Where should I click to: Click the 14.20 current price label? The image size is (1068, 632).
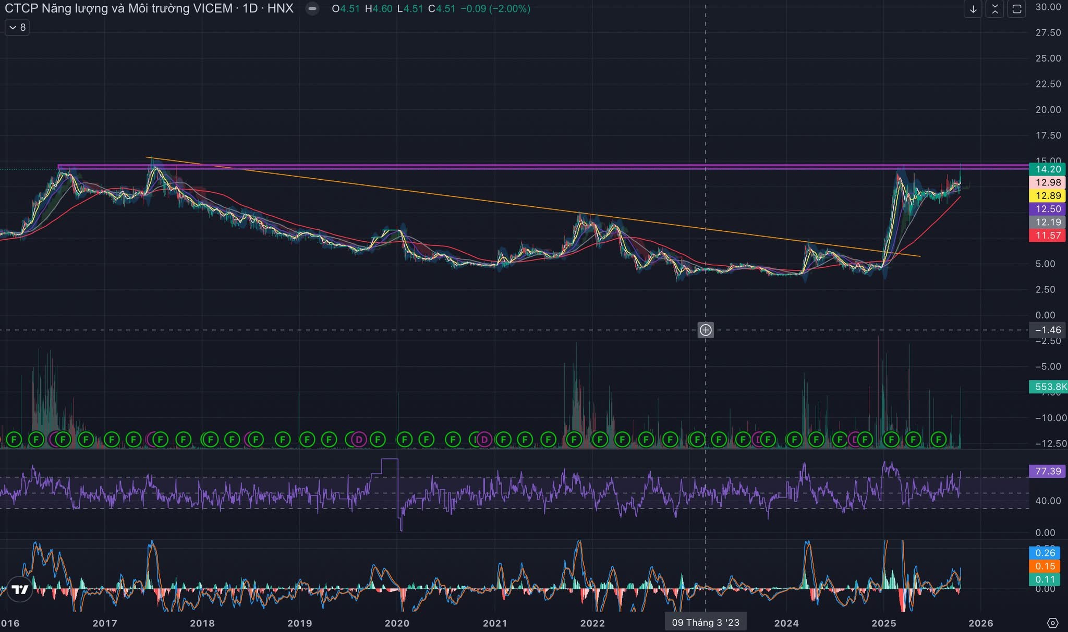tap(1048, 169)
